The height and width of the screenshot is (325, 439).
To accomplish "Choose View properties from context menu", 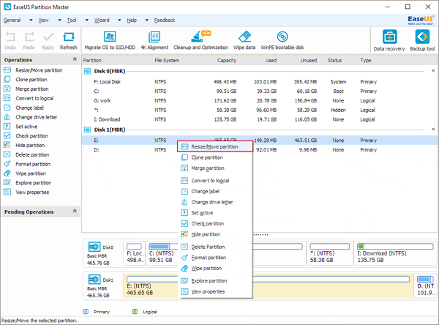I will click(215, 291).
